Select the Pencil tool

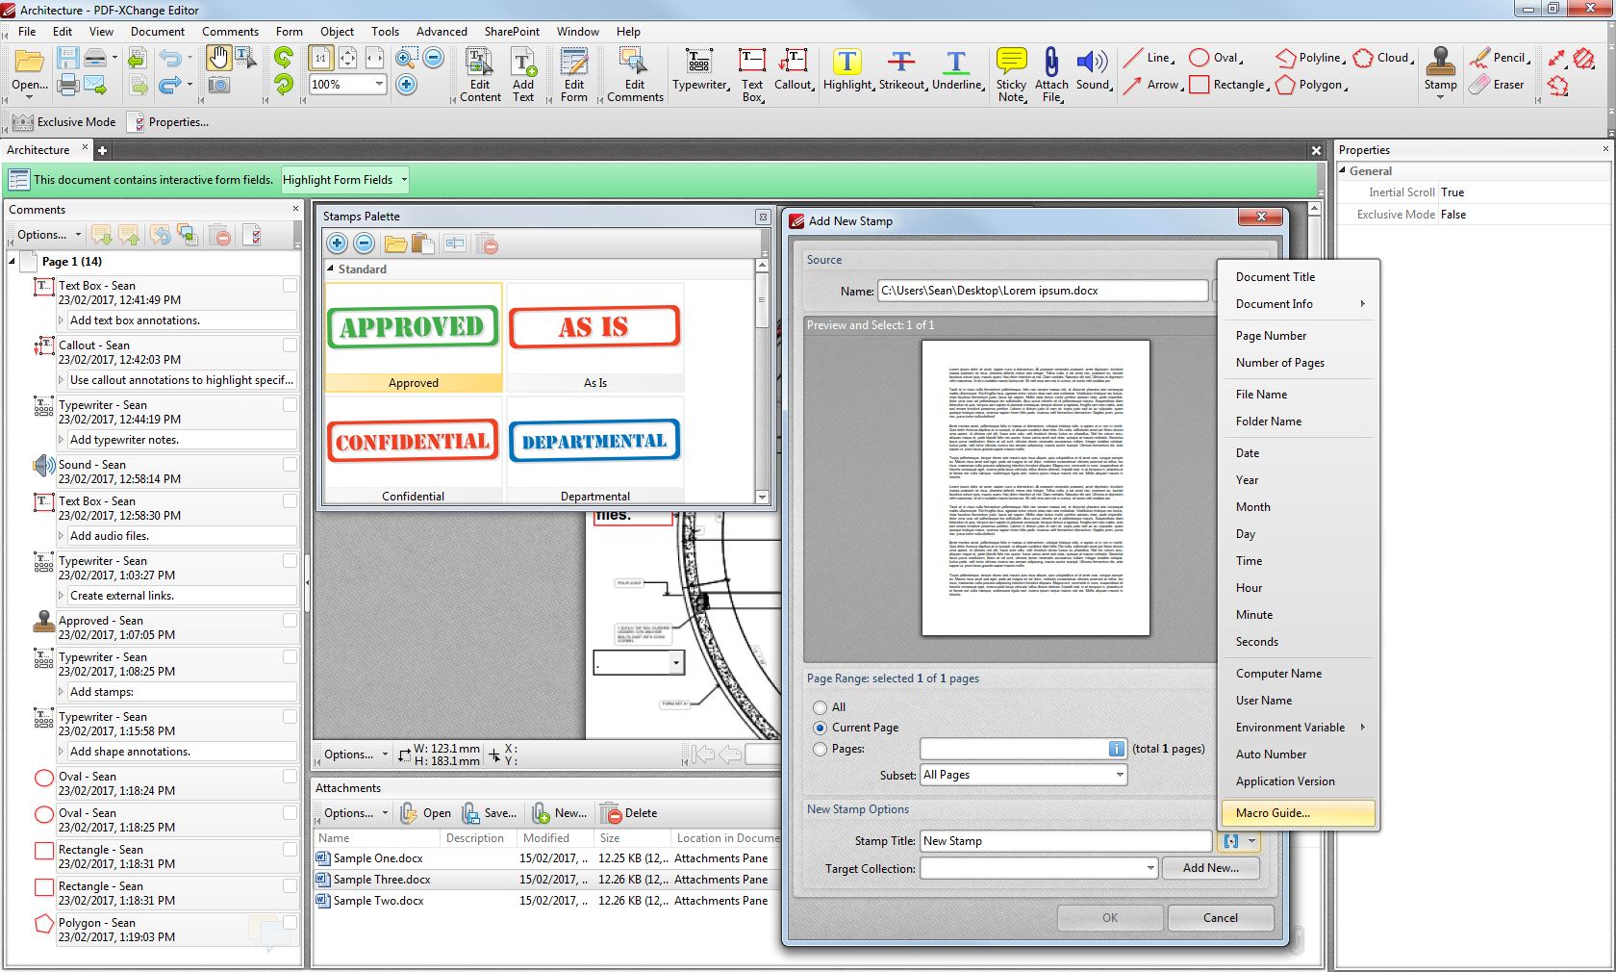tap(1504, 57)
